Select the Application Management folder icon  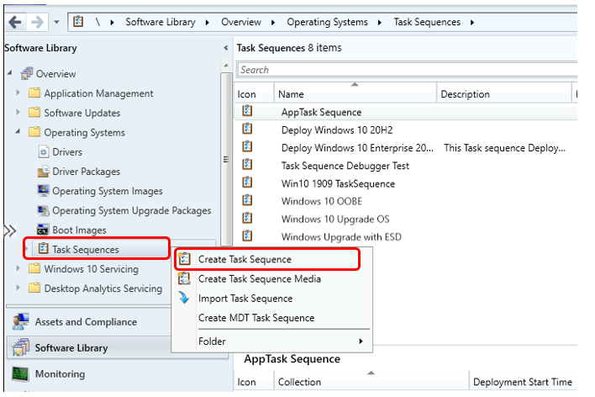tap(34, 93)
